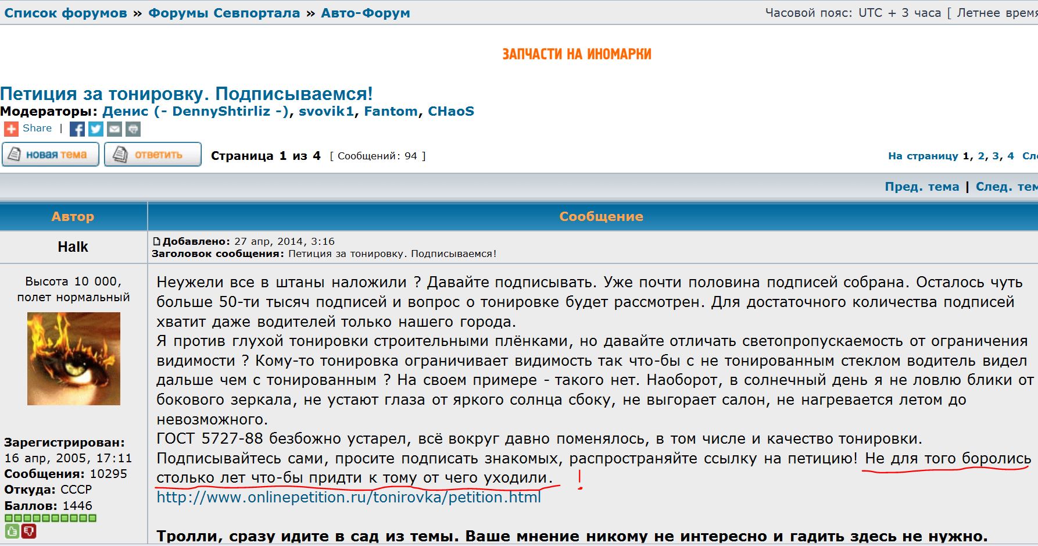1038x546 pixels.
Task: Open the onlinepetition.ru petition link
Action: coord(349,498)
